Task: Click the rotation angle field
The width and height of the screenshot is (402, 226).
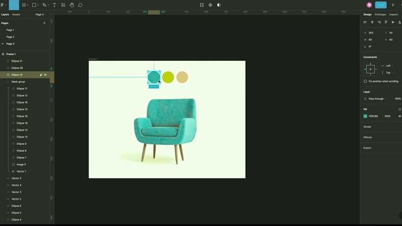Action: coord(370,46)
